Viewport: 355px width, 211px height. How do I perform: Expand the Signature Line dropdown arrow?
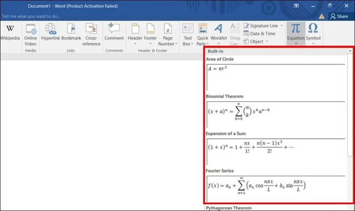tap(281, 26)
